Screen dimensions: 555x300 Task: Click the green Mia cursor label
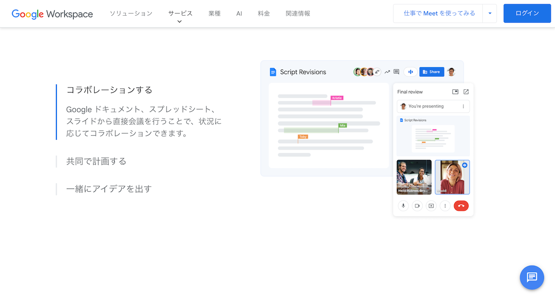[x=343, y=125]
